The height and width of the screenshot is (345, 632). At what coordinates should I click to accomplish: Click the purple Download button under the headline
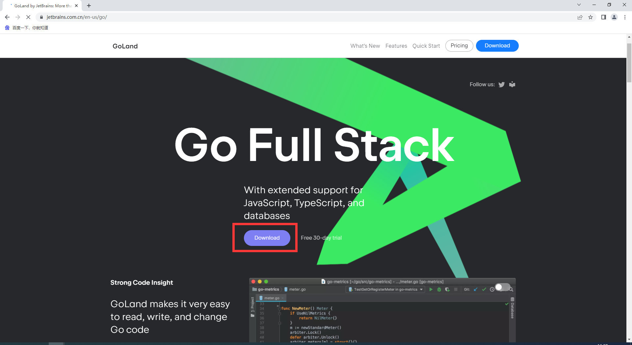point(267,238)
